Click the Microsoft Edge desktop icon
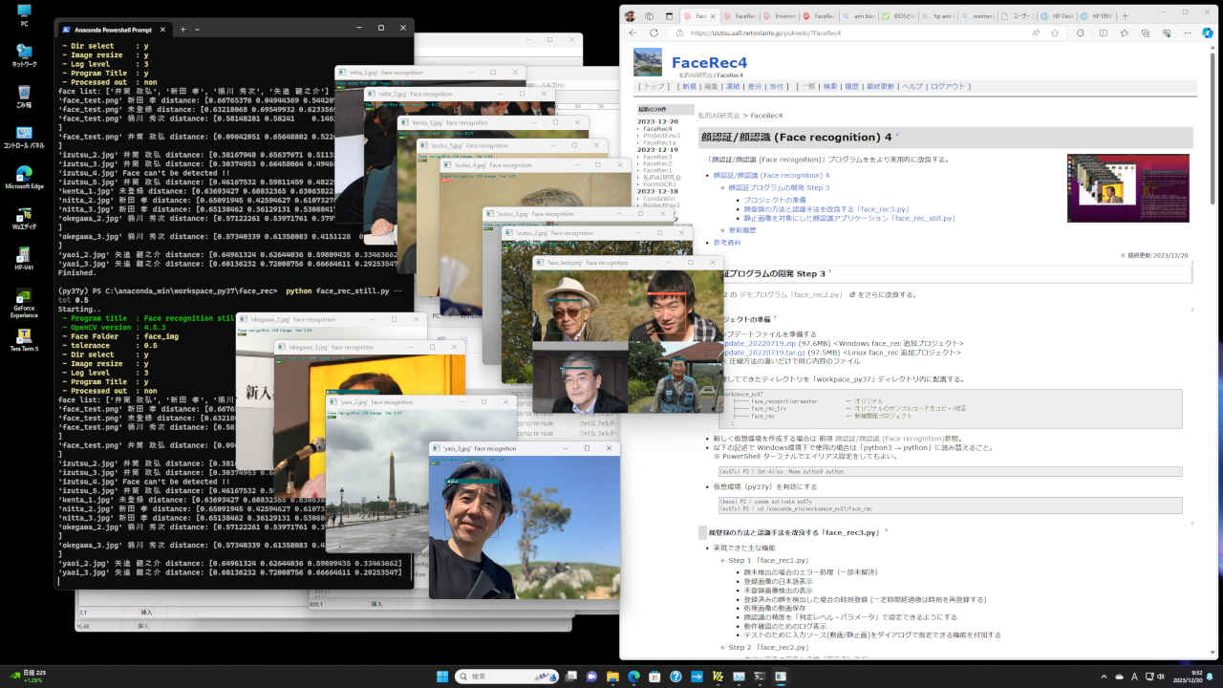The height and width of the screenshot is (688, 1223). (24, 176)
